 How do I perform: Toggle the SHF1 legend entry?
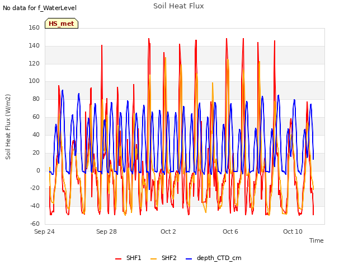pos(128,258)
